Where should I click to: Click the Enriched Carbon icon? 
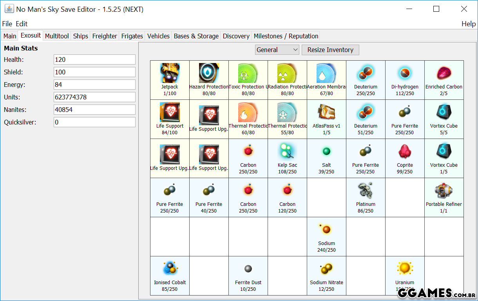(444, 73)
